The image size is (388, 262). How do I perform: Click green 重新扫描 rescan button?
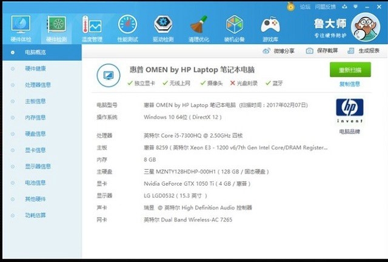(x=350, y=70)
